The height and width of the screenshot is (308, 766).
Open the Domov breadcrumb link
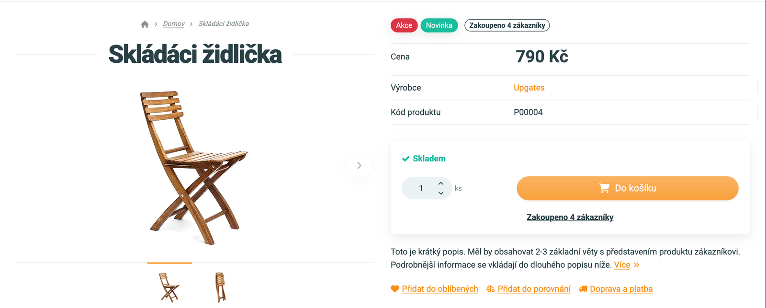point(173,24)
